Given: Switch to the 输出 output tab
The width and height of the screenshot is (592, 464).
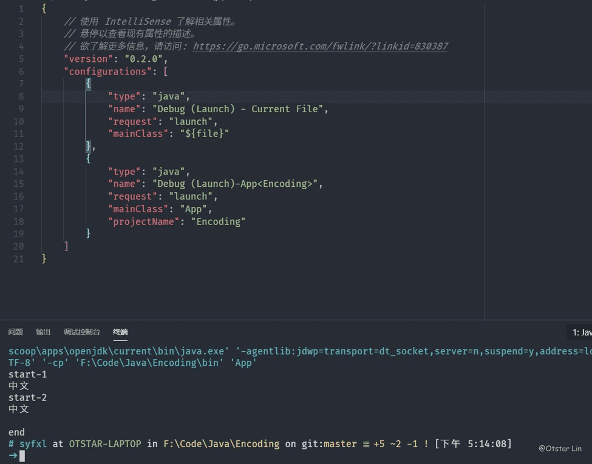Looking at the screenshot, I should click(43, 332).
